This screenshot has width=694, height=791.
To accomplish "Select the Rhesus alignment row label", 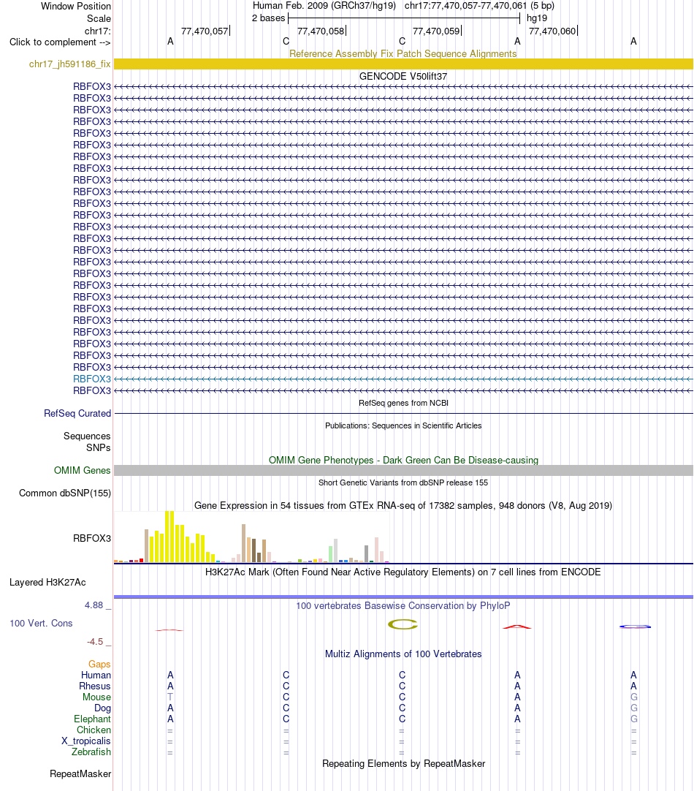I will 95,686.
